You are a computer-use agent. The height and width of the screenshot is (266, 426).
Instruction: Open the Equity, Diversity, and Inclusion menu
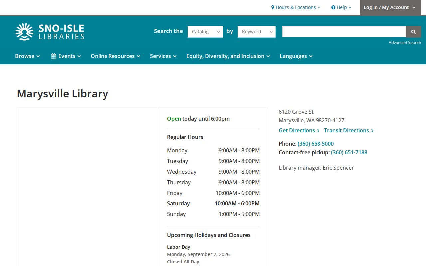[228, 56]
